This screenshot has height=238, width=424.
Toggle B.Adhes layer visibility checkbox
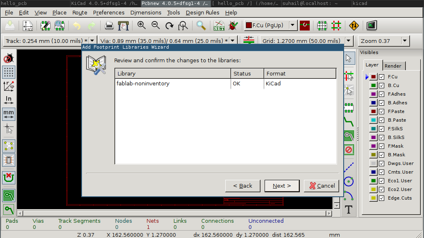point(381,103)
